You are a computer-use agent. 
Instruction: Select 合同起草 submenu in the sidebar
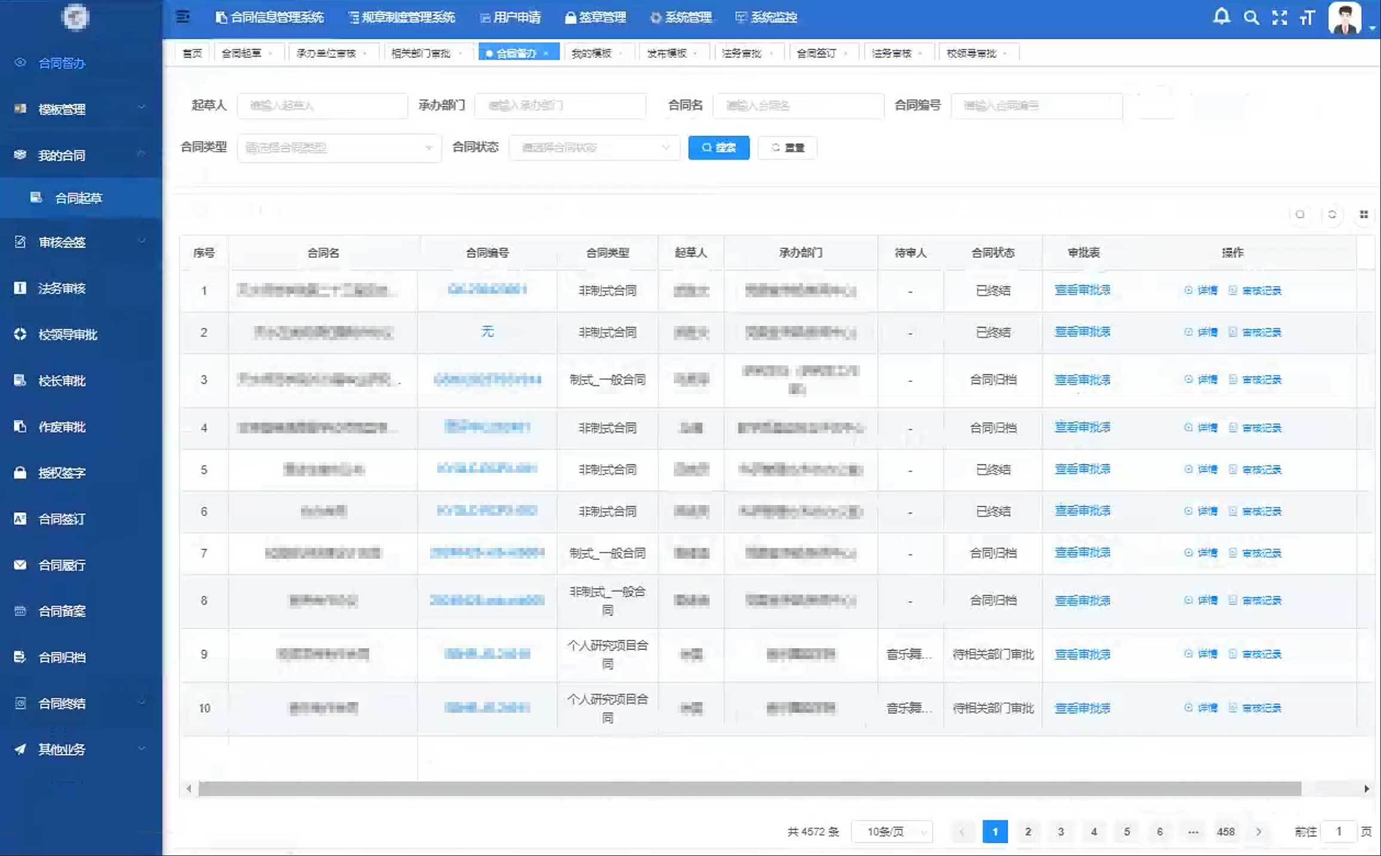pyautogui.click(x=81, y=198)
